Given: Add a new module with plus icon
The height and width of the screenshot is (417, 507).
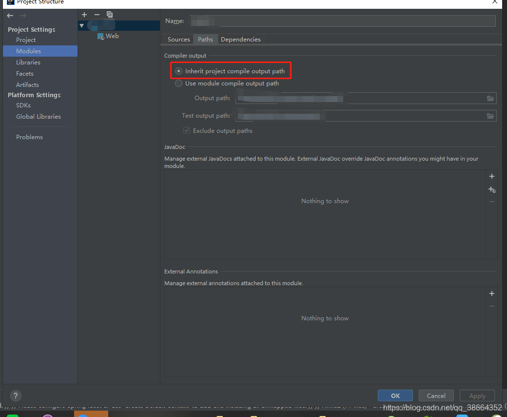Looking at the screenshot, I should coord(84,15).
